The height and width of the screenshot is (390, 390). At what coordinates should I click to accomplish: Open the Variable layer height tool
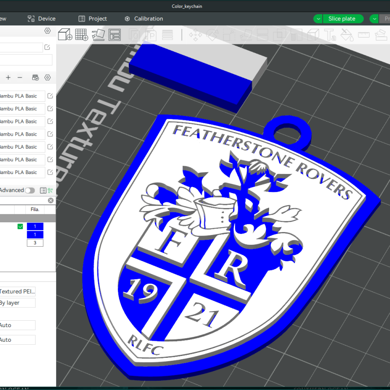(167, 35)
